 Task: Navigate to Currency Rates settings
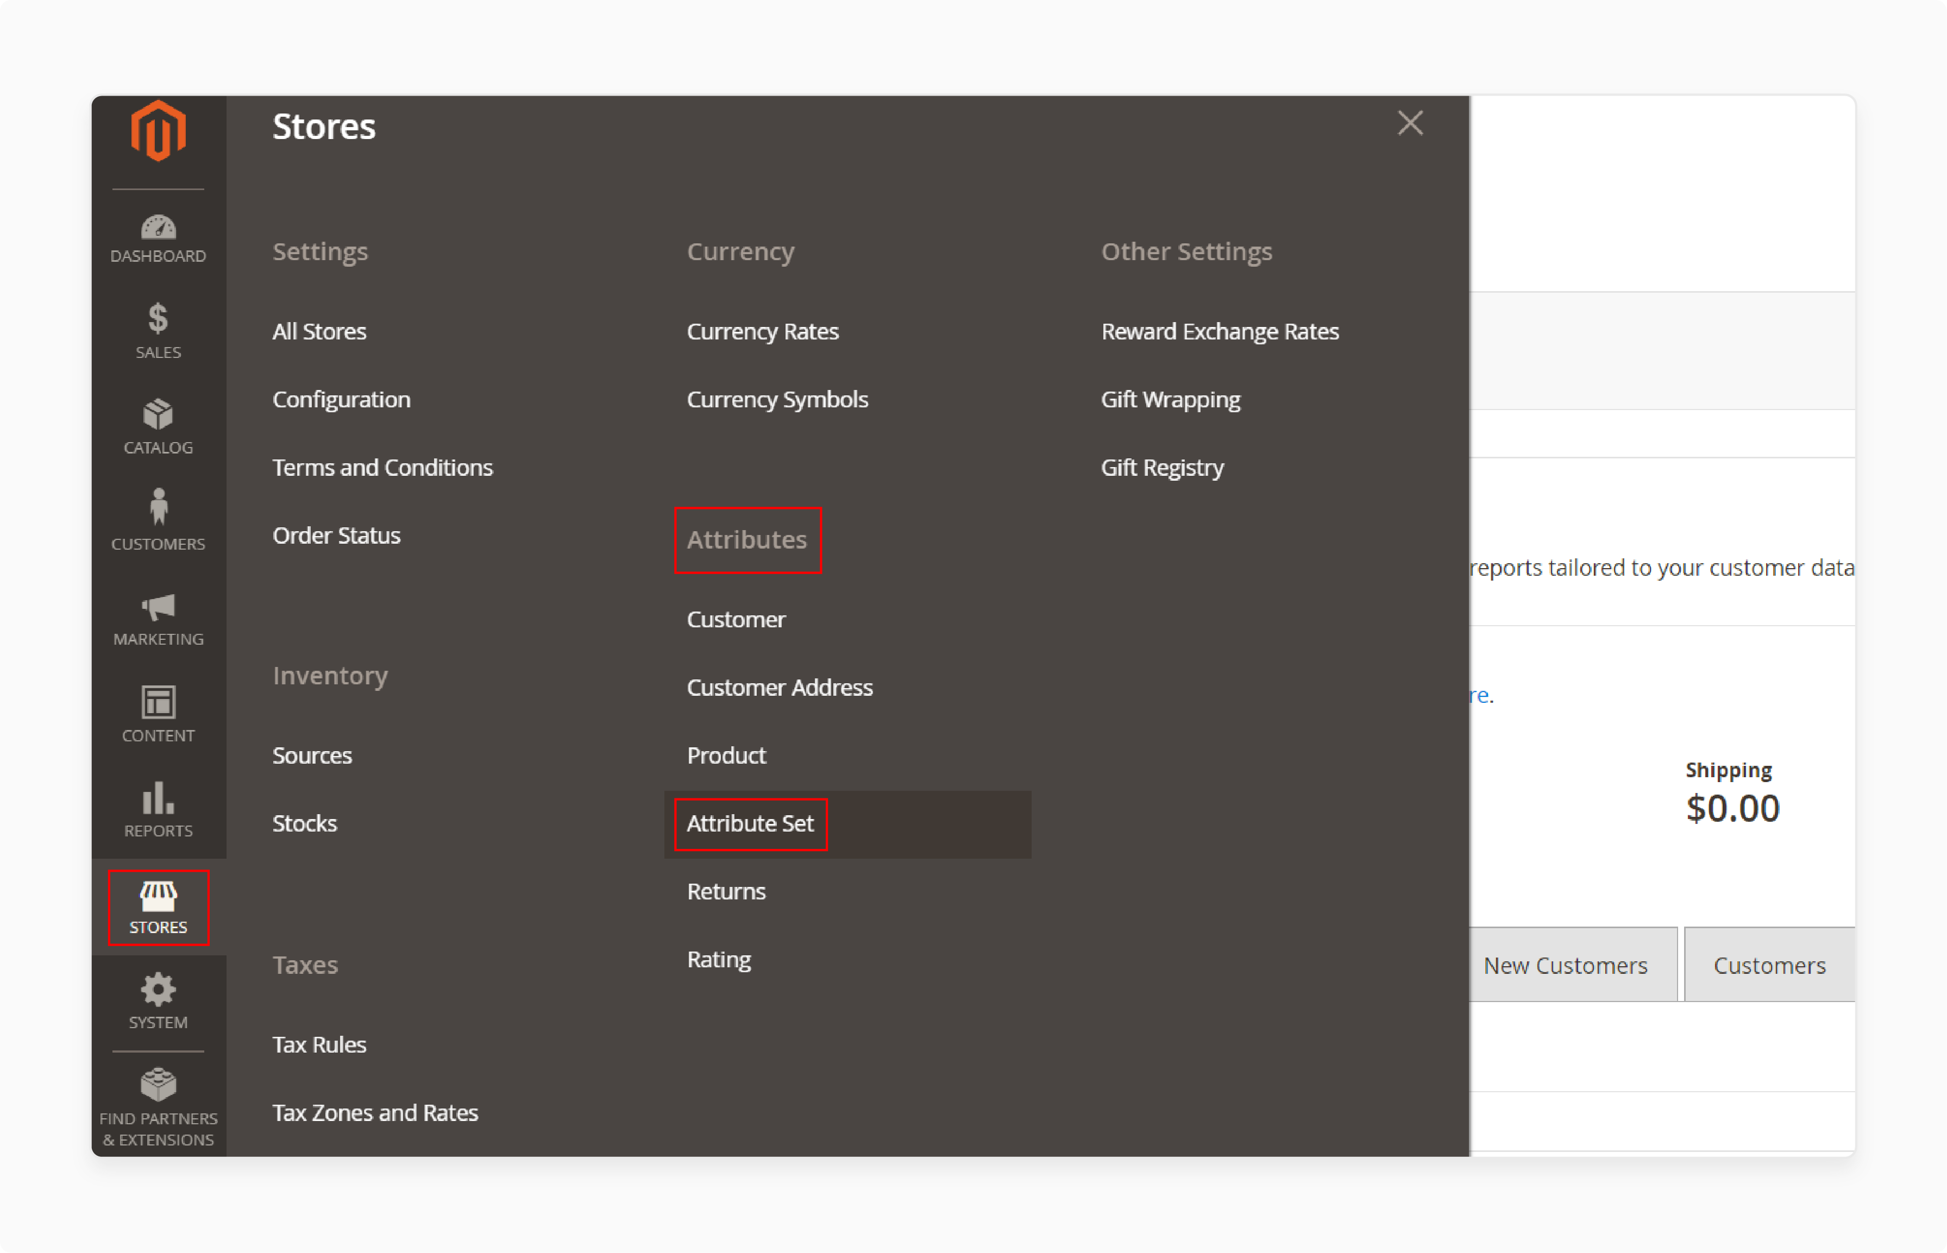coord(762,331)
